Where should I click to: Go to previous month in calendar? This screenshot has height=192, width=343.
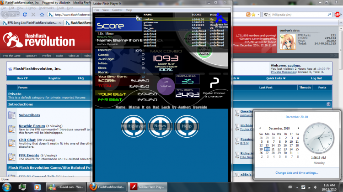pos(260,128)
